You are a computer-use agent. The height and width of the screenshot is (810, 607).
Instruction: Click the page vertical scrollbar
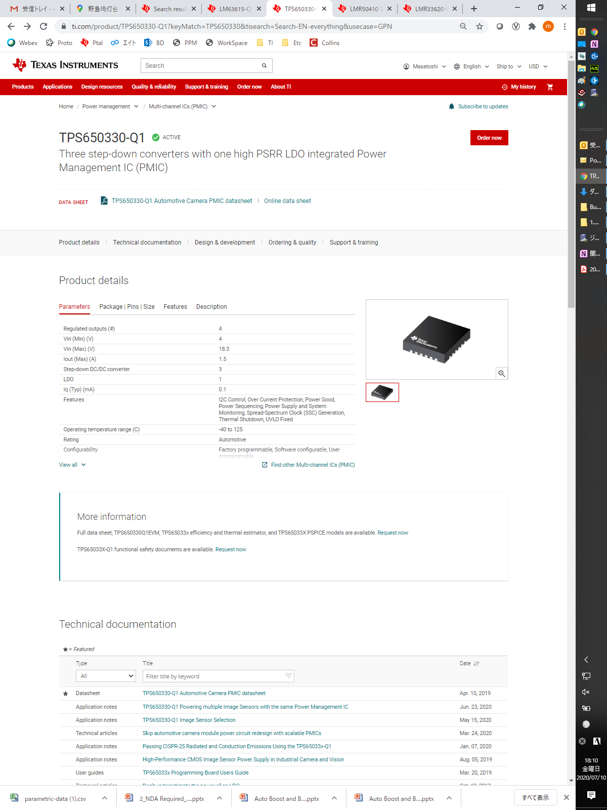571,185
